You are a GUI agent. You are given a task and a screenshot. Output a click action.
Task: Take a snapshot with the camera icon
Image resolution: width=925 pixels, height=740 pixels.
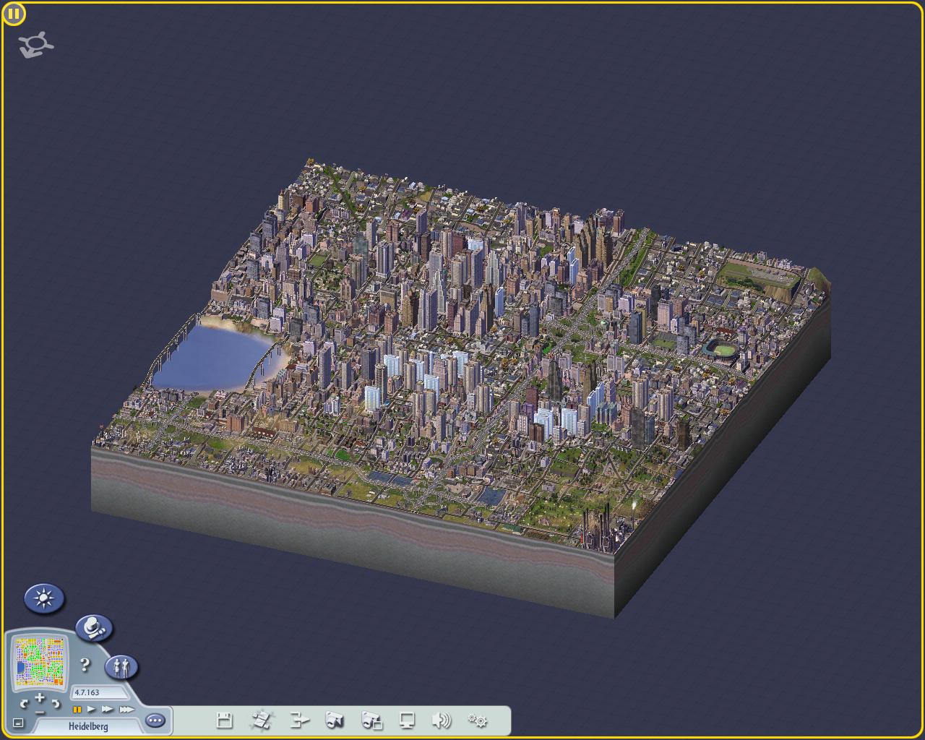pos(335,720)
